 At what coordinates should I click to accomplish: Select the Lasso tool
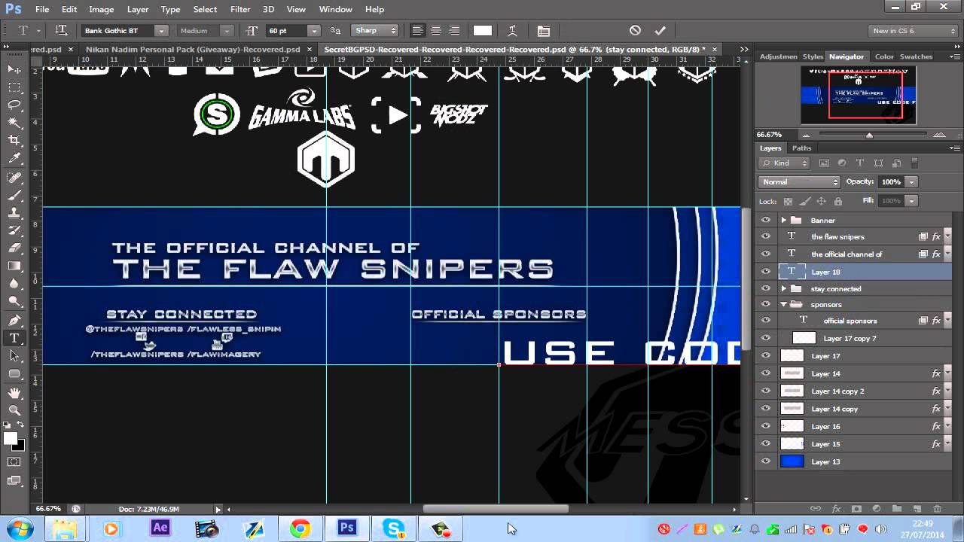pos(14,105)
